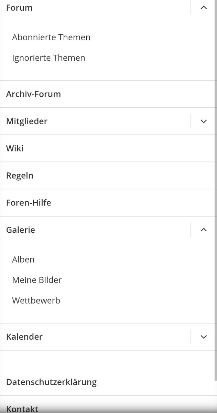Go to the Kontakt page
This screenshot has height=413, width=217.
pyautogui.click(x=22, y=409)
